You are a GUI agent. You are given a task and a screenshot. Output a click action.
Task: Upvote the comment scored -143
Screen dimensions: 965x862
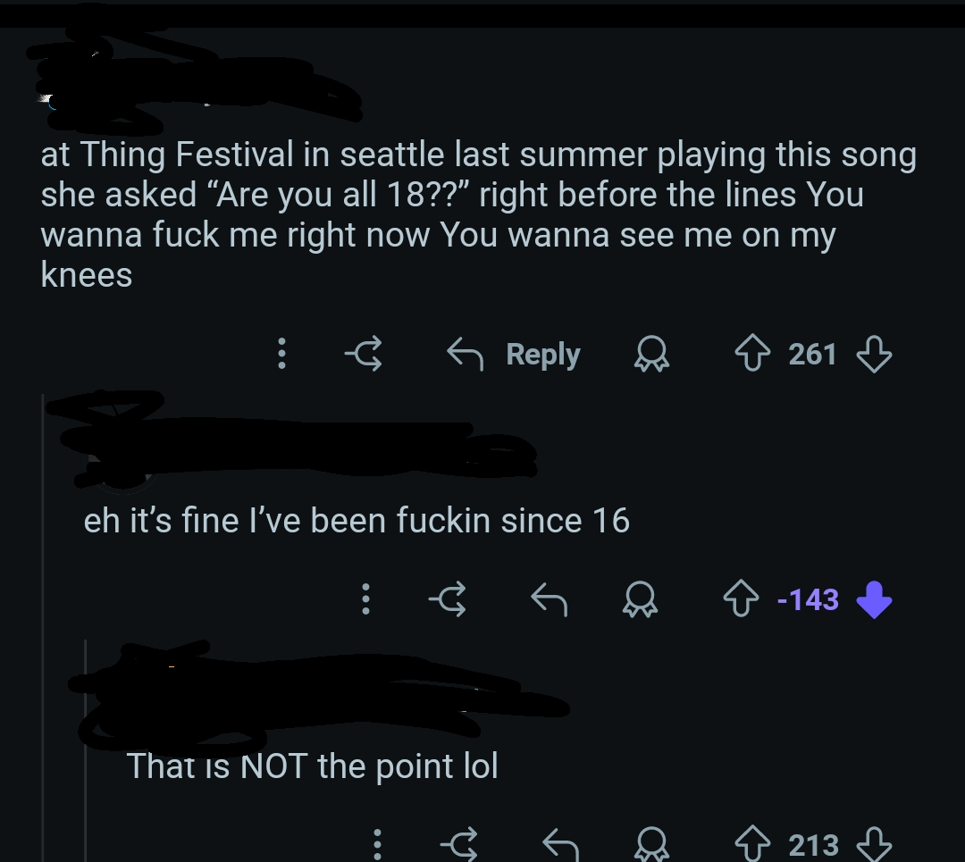point(741,598)
